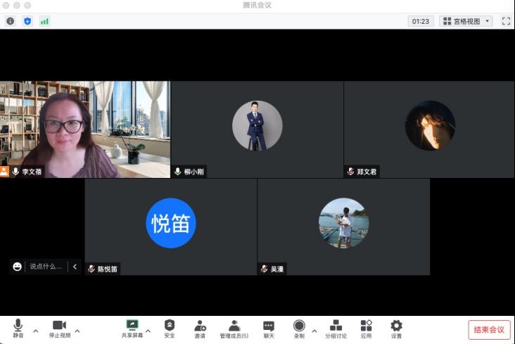Expand video options arrow beside 停止视频

(x=77, y=330)
